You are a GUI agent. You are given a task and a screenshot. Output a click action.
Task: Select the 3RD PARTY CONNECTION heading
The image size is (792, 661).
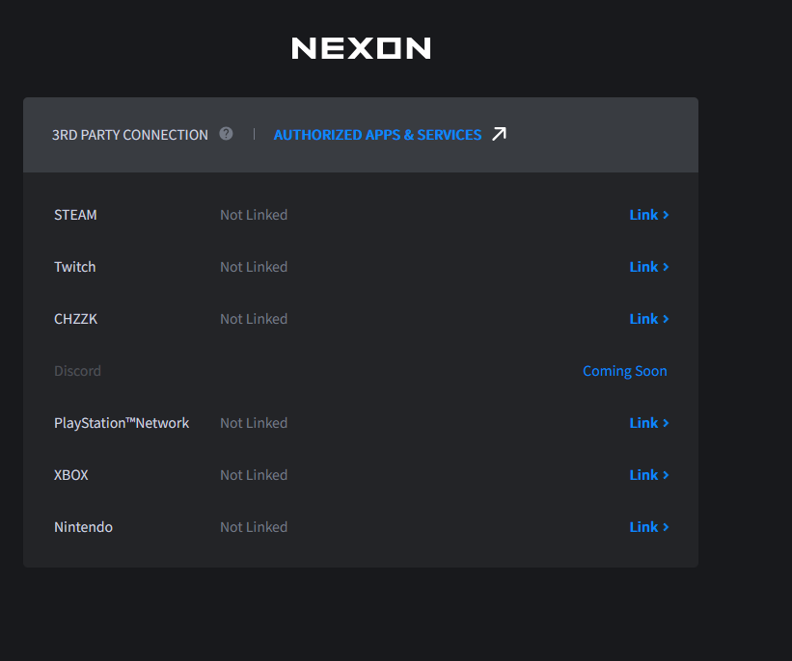(130, 135)
